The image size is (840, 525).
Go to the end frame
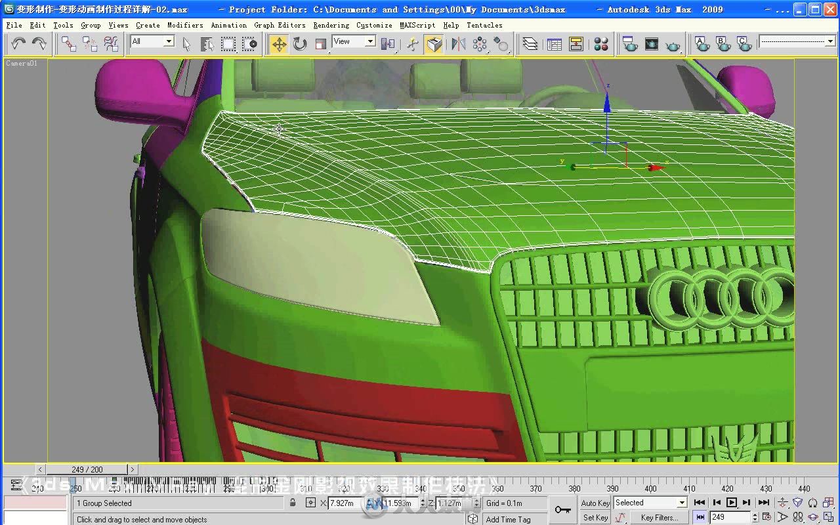[764, 503]
